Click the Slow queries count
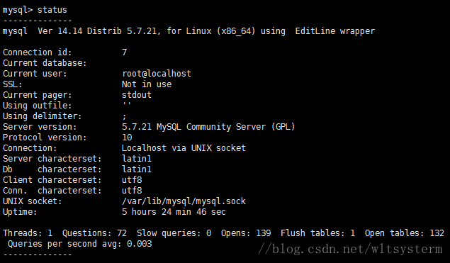 click(208, 233)
